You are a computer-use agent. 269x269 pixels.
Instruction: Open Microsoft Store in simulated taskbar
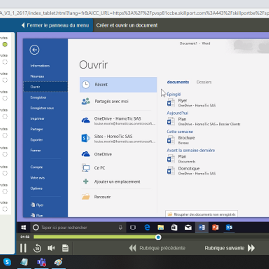coord(174,228)
